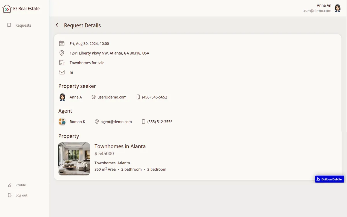
Task: Click the price $ 545000
Action: [x=104, y=153]
